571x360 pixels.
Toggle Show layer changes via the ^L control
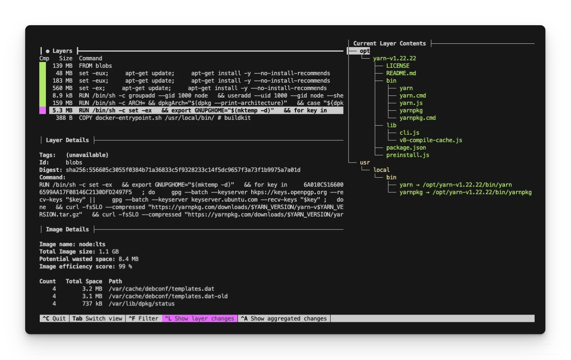click(x=199, y=318)
